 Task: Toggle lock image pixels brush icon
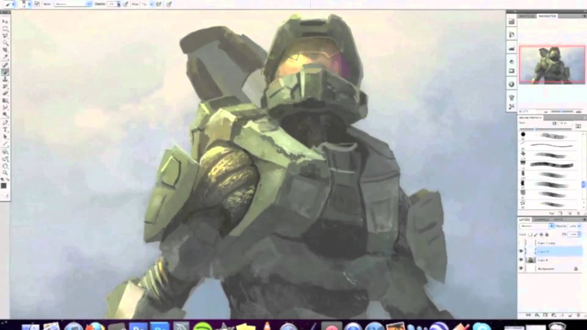[x=536, y=235]
